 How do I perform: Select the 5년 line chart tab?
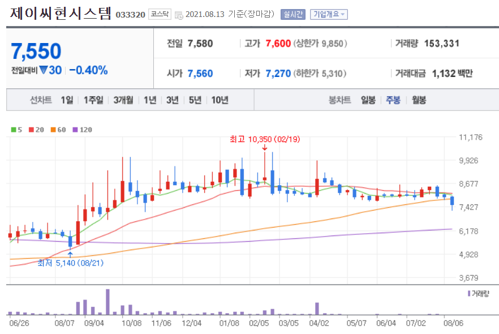coord(195,100)
